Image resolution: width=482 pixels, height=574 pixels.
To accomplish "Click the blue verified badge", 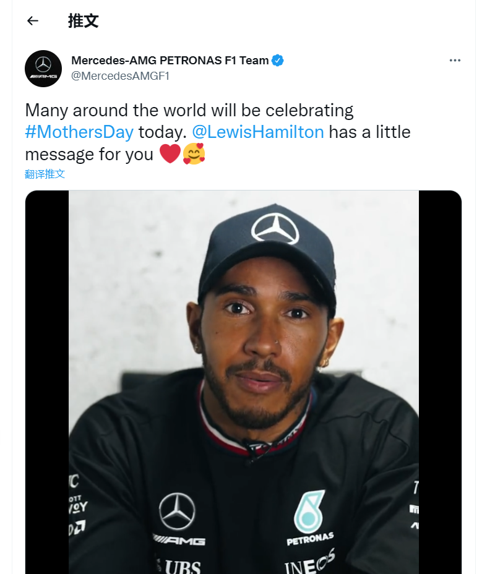I will click(x=278, y=61).
